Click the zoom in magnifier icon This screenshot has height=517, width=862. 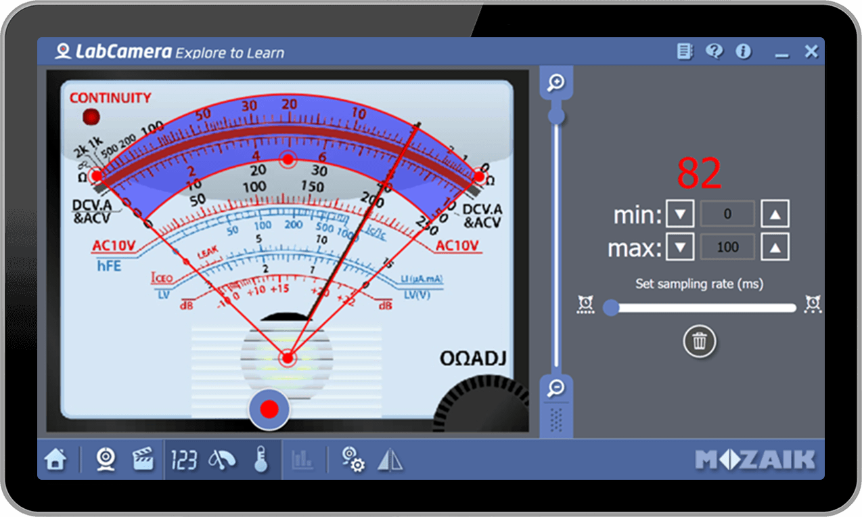[x=556, y=83]
